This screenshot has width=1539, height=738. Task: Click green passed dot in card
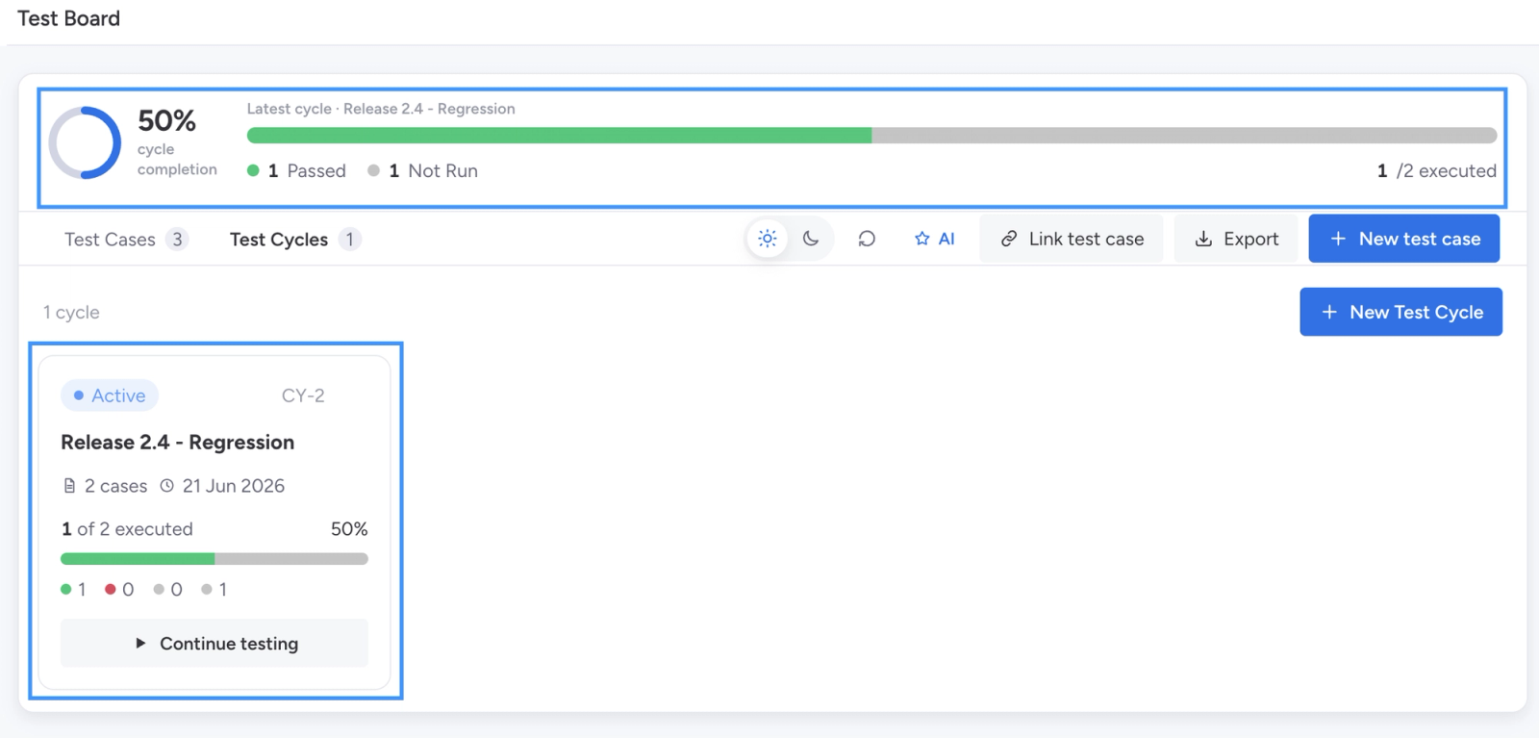click(66, 589)
